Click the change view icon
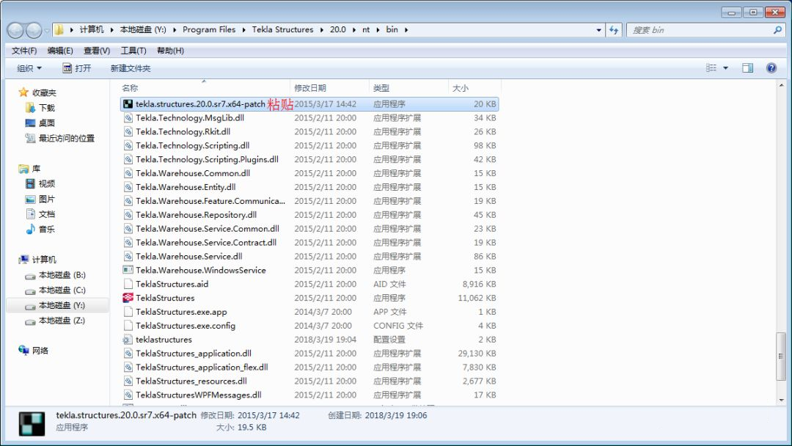The height and width of the screenshot is (446, 792). [711, 67]
